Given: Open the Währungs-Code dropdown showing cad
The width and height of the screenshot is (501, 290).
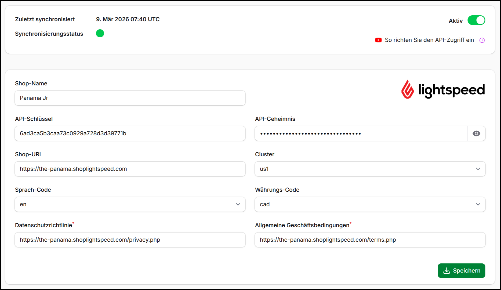Looking at the screenshot, I should tap(370, 204).
